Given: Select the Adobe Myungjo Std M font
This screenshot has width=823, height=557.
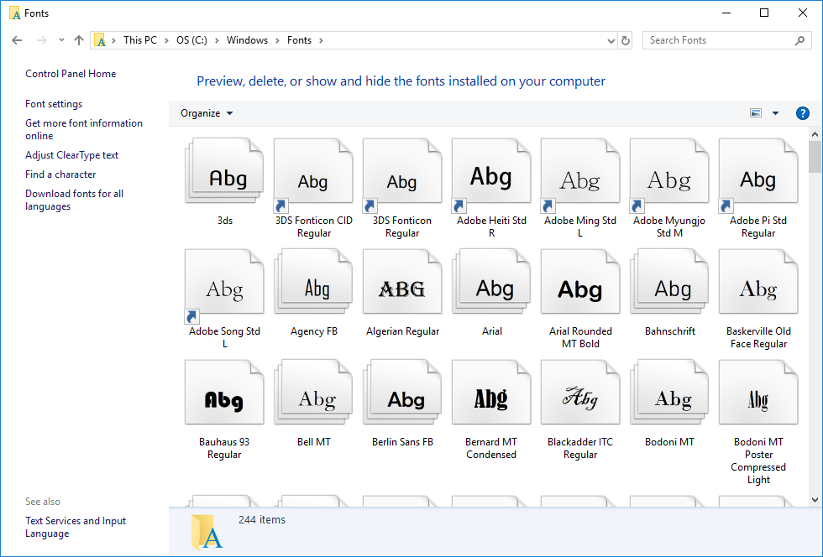Looking at the screenshot, I should pyautogui.click(x=669, y=175).
